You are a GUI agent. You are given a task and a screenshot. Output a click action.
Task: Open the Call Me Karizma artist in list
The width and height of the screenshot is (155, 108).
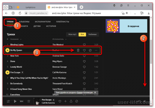coord(59,72)
